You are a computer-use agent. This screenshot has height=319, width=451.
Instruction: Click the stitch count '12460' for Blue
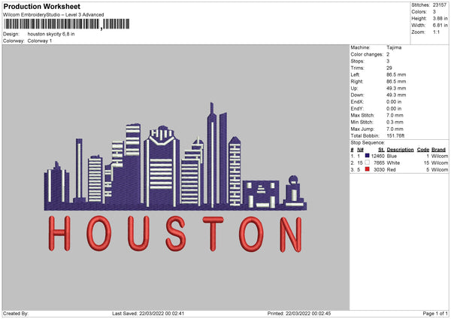377,156
